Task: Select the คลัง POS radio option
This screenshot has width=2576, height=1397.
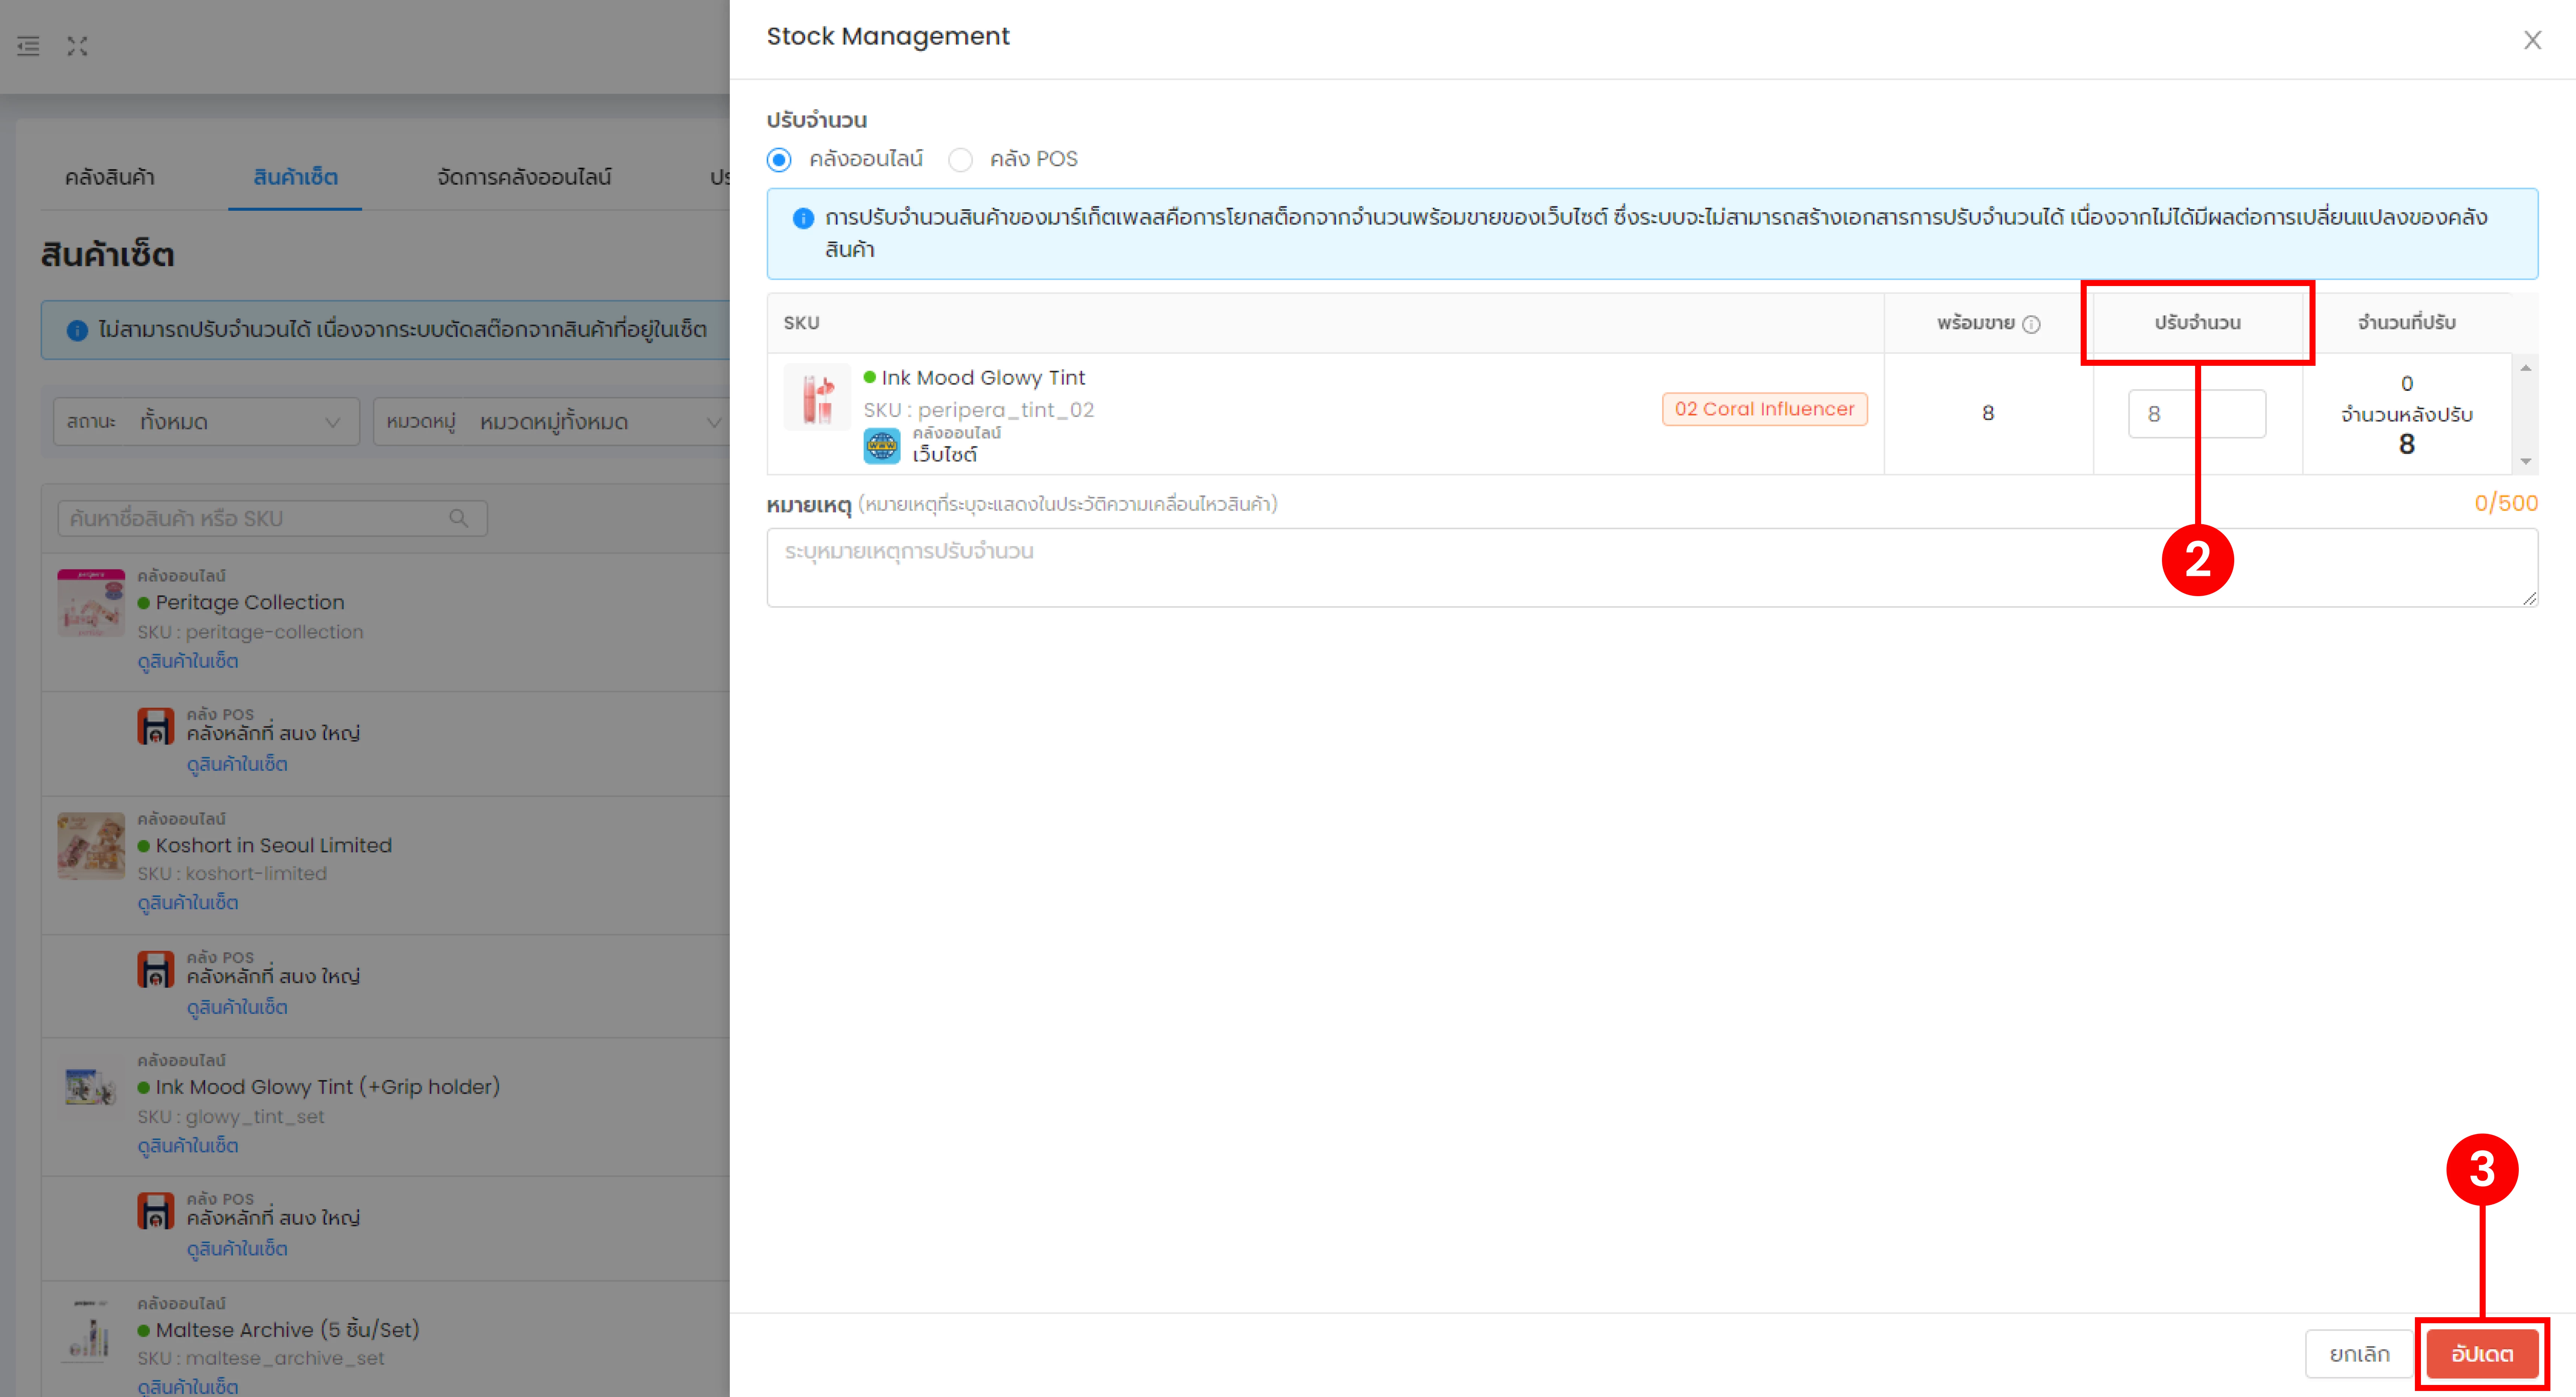Action: 960,160
